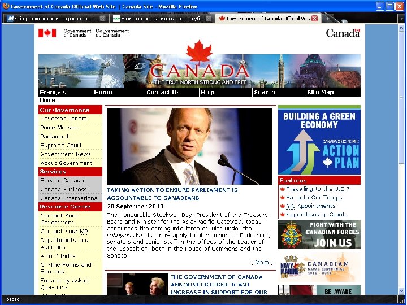This screenshot has height=305, width=407.
Task: Open the Prime Minister link
Action: [60, 127]
